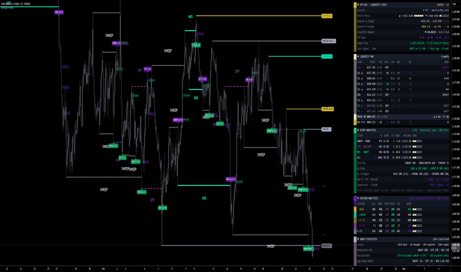Click the 4,220.000 tick on the price scale
461x272 pixels.
click(x=456, y=12)
